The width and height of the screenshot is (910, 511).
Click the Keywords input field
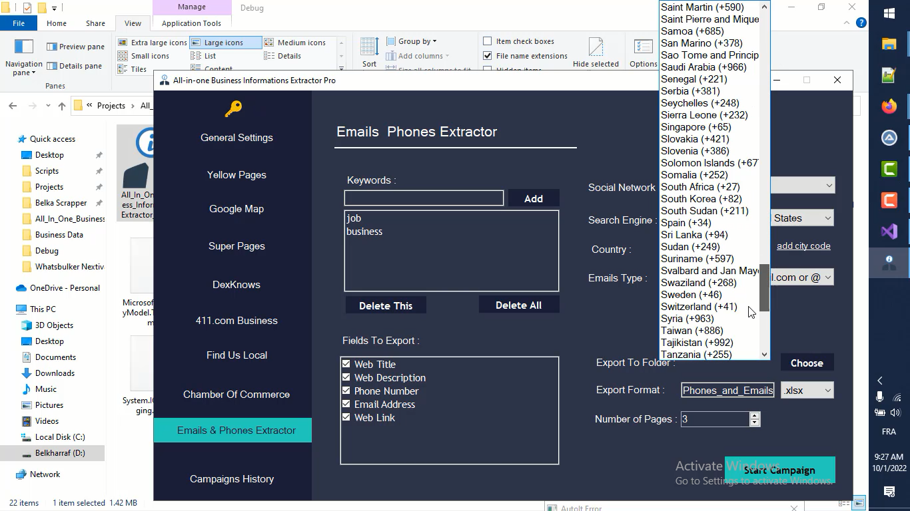click(424, 198)
